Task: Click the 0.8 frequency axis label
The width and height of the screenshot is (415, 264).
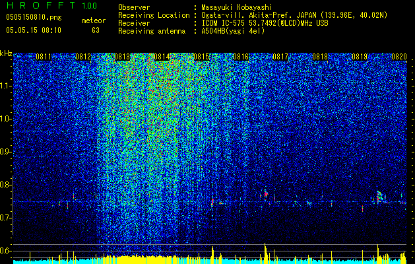Action: [5, 185]
